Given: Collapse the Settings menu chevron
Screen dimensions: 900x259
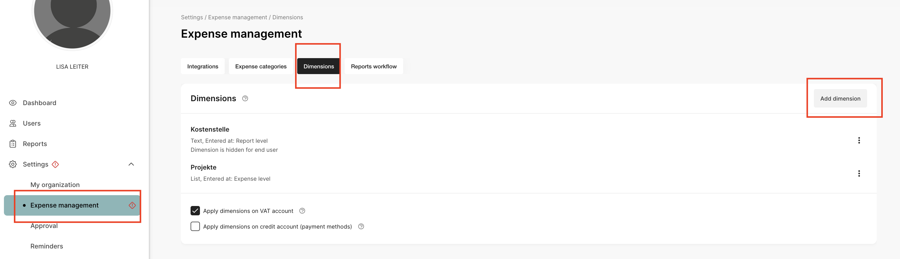Looking at the screenshot, I should tap(131, 164).
